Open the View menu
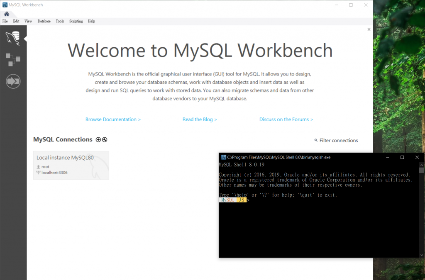This screenshot has height=280, width=425. point(28,21)
